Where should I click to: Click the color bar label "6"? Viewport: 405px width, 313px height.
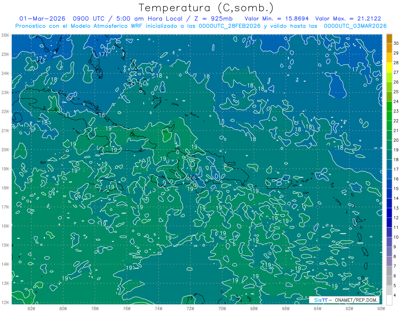(x=395, y=276)
